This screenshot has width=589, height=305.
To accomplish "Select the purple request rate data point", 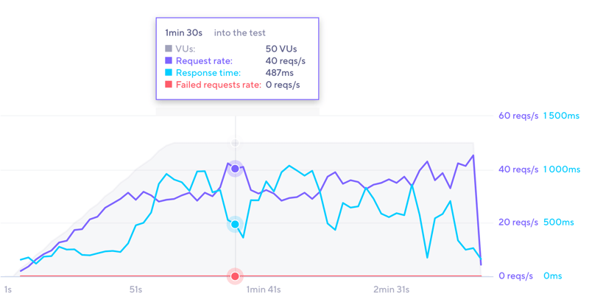I will 235,169.
